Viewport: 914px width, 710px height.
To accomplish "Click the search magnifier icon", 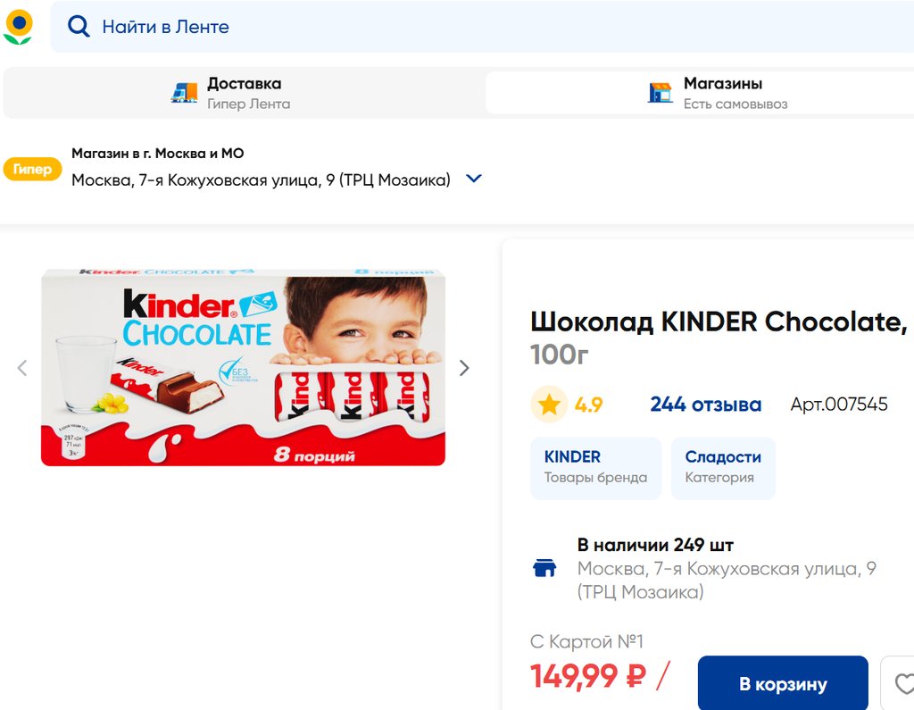I will tap(79, 27).
